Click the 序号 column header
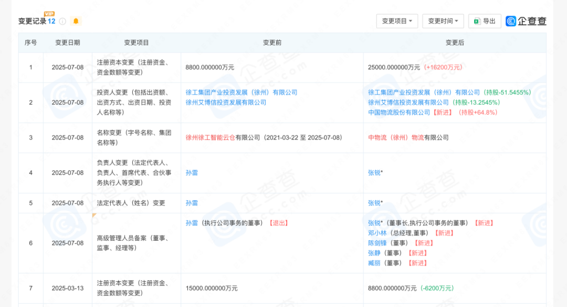 click(31, 43)
